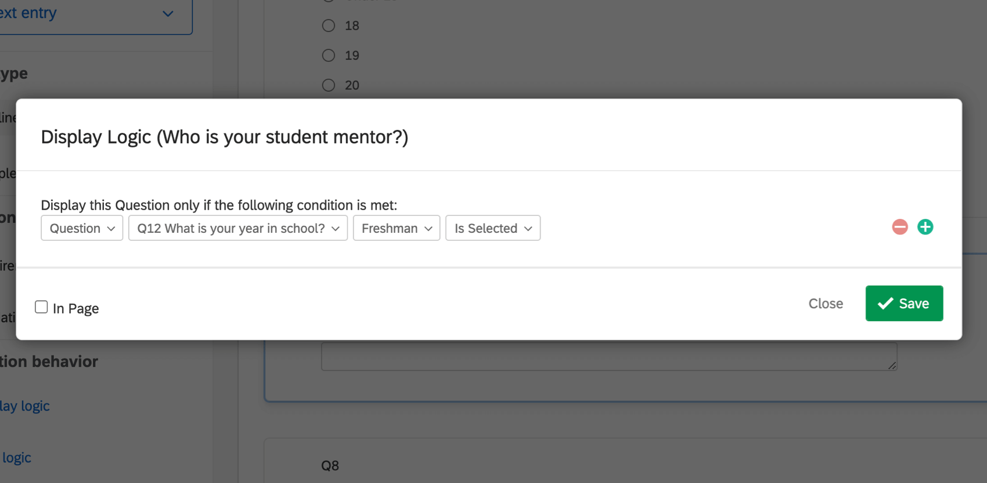Enable the "In Page" checkbox
The height and width of the screenshot is (483, 987).
pyautogui.click(x=41, y=307)
